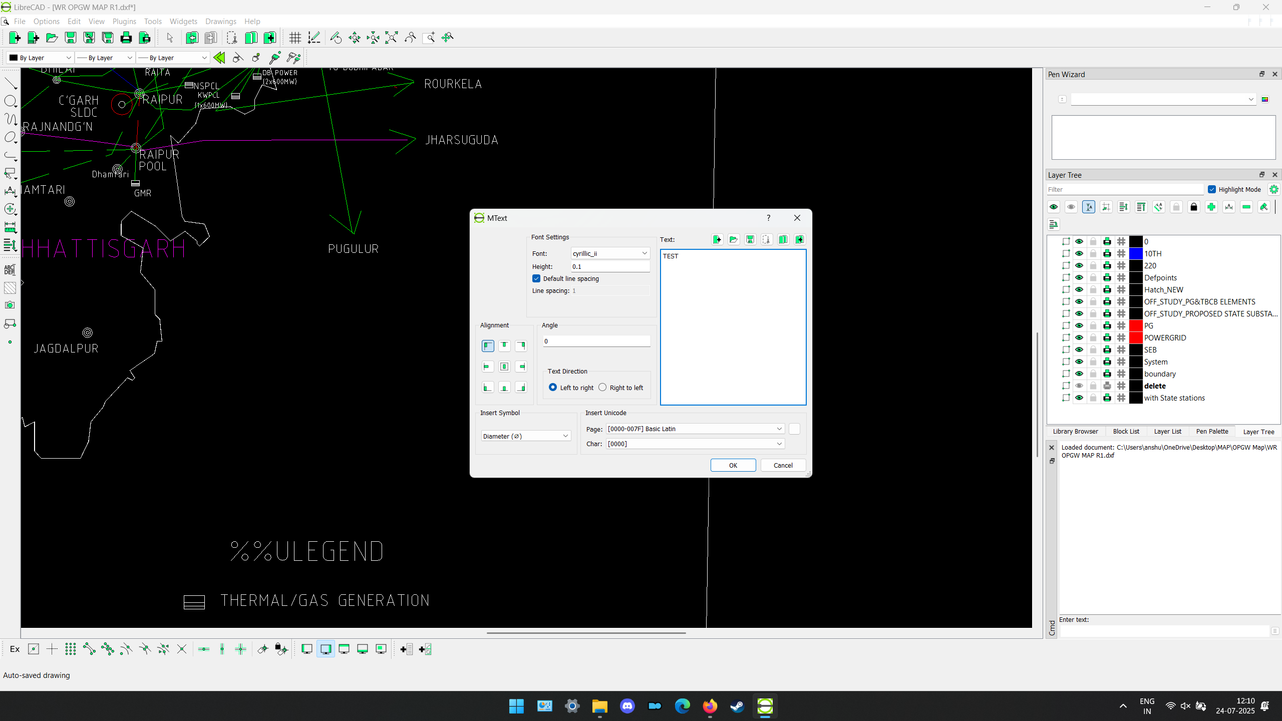The image size is (1282, 721).
Task: Click the Hatch tool in left toolbar
Action: (10, 288)
